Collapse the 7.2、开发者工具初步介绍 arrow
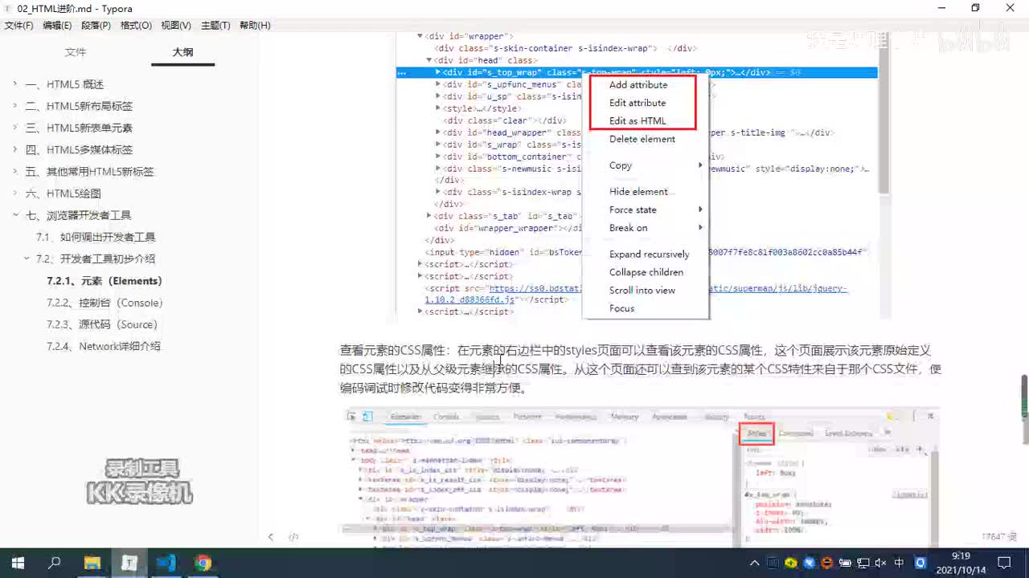The height and width of the screenshot is (578, 1029). coord(27,258)
